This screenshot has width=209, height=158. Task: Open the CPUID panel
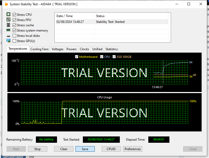click(x=111, y=149)
